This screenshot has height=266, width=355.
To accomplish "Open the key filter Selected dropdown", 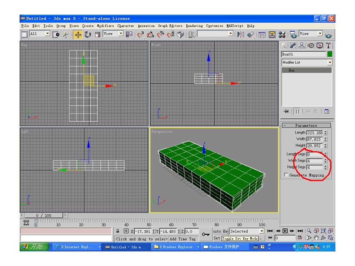I will [x=247, y=231].
